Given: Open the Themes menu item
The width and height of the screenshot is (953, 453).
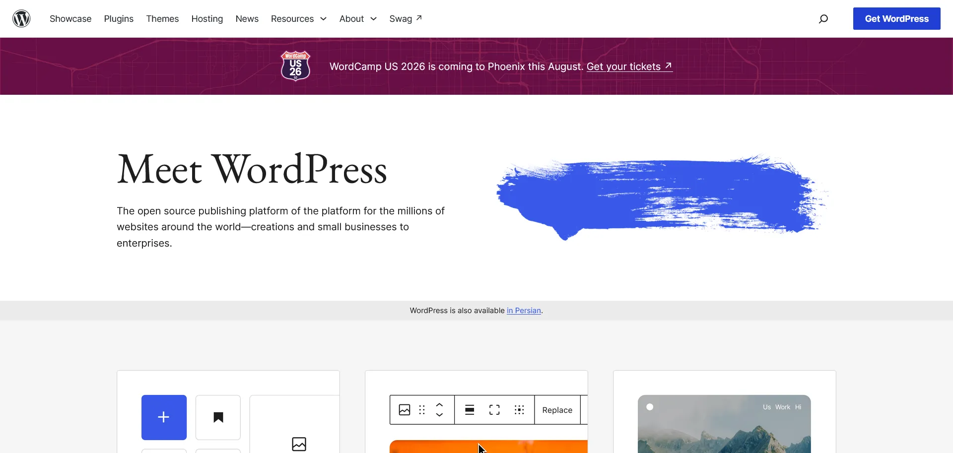Looking at the screenshot, I should point(162,19).
